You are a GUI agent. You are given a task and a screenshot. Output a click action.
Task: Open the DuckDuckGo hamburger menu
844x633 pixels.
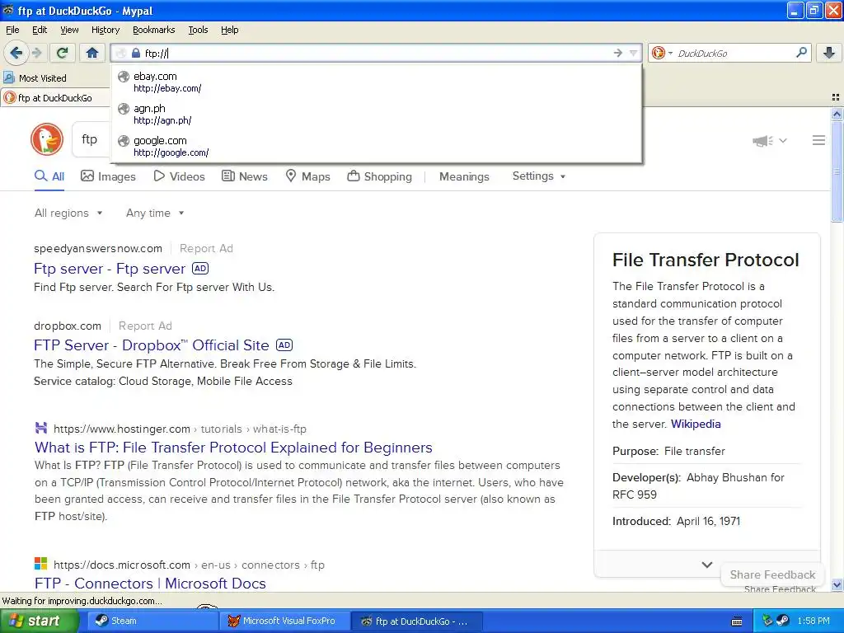tap(818, 140)
